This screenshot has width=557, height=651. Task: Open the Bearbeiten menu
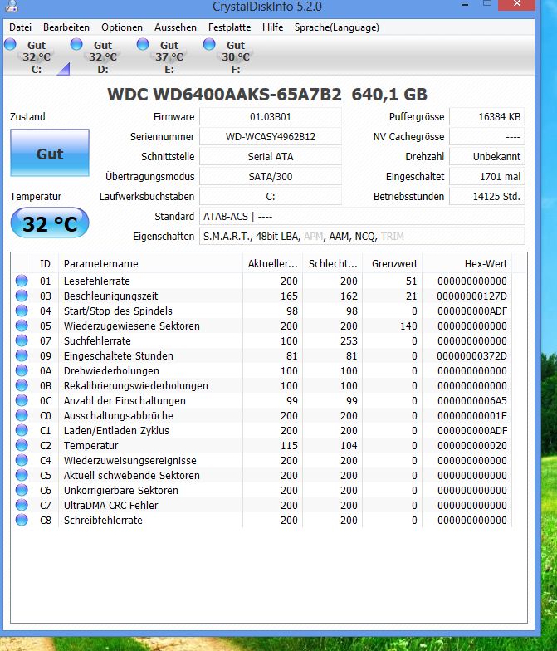tap(66, 27)
